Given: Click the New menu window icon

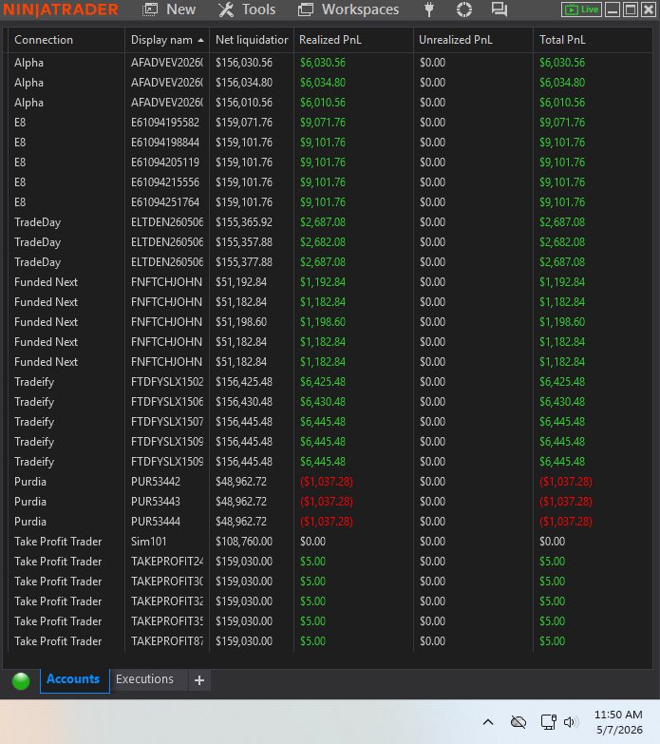Looking at the screenshot, I should pos(150,10).
